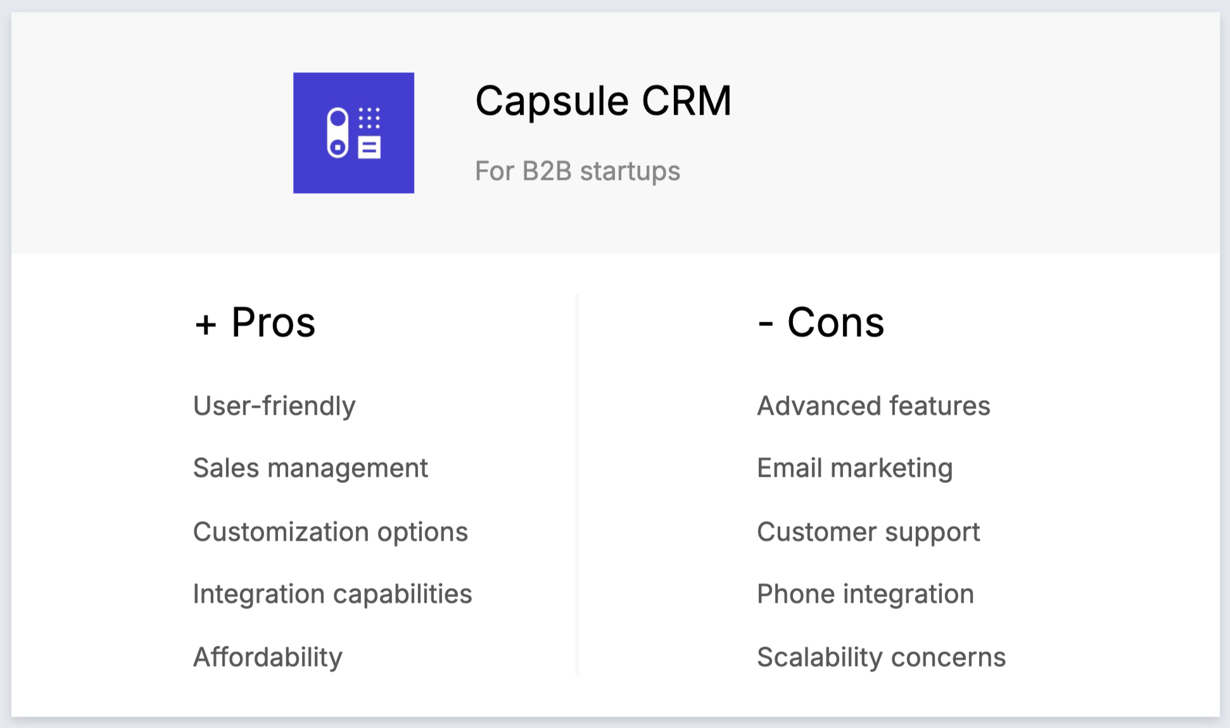Screen dimensions: 1230x728
Task: Select the User-friendly pro item
Action: pyautogui.click(x=274, y=406)
